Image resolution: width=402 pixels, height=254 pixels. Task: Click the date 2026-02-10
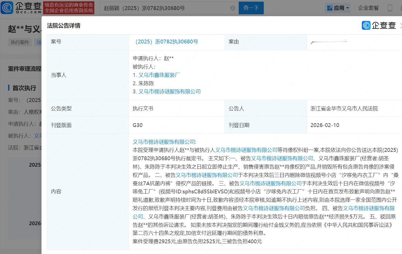(325, 125)
